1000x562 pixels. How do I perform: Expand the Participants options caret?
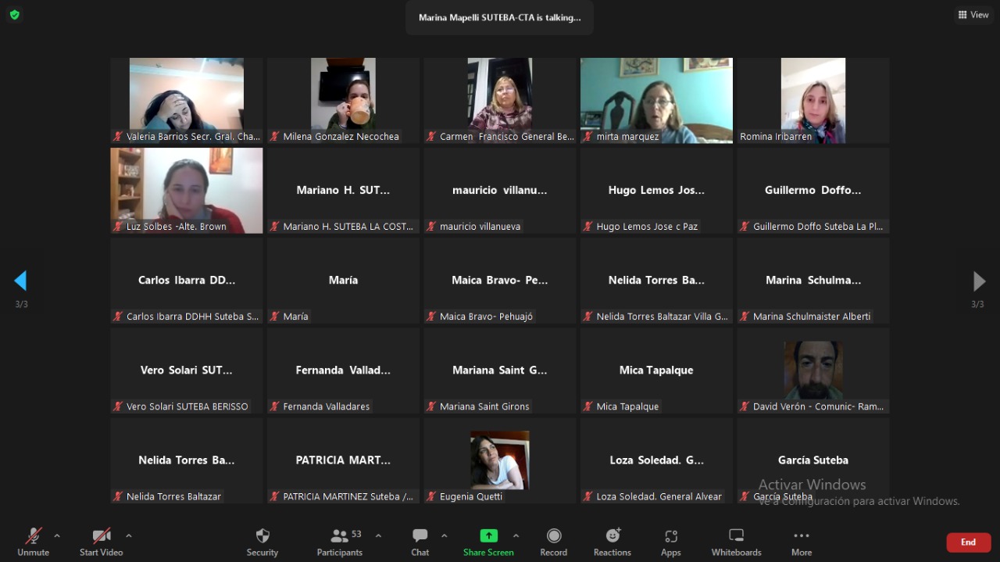point(379,535)
